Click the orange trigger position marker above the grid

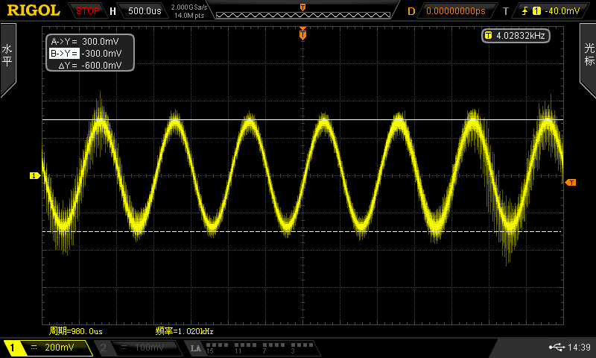pyautogui.click(x=302, y=34)
